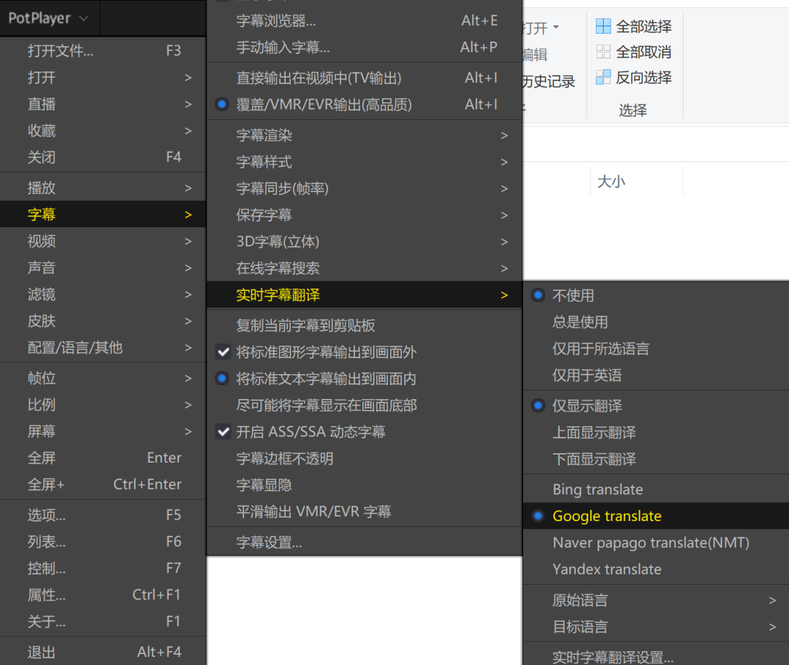The width and height of the screenshot is (789, 665).
Task: Toggle 将标准图形字幕输出到画面外 checkbox
Action: (x=224, y=352)
